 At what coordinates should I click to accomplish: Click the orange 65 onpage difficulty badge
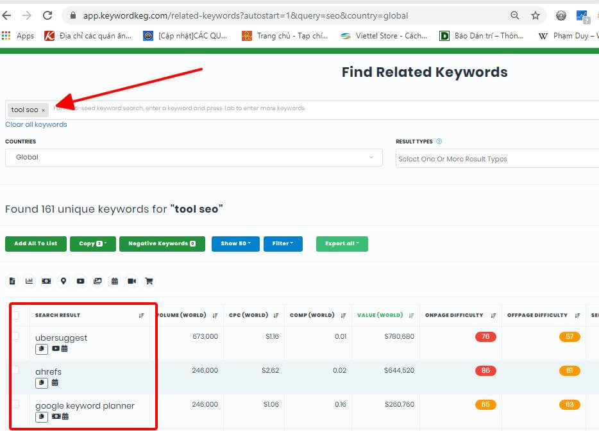485,404
